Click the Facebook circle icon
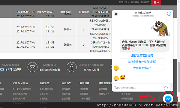180x108 pixels. [x=71, y=67]
